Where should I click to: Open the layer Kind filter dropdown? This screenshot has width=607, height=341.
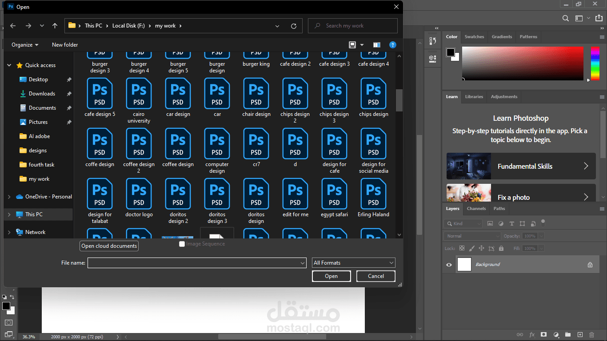463,224
